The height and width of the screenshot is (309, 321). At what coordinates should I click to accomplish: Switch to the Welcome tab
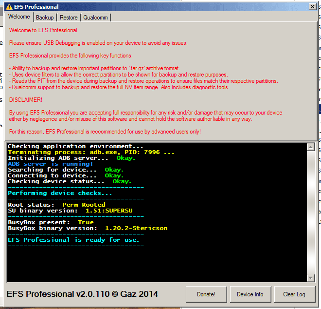[x=19, y=17]
